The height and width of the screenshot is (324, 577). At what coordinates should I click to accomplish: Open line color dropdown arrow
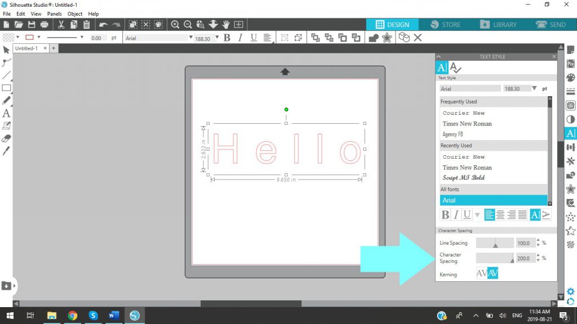click(39, 37)
